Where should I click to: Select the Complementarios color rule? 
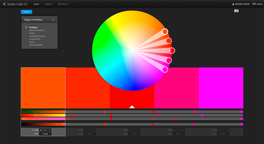[x=37, y=36]
